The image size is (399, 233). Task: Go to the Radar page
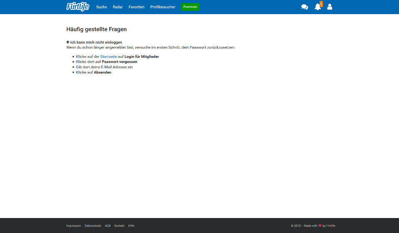point(118,7)
